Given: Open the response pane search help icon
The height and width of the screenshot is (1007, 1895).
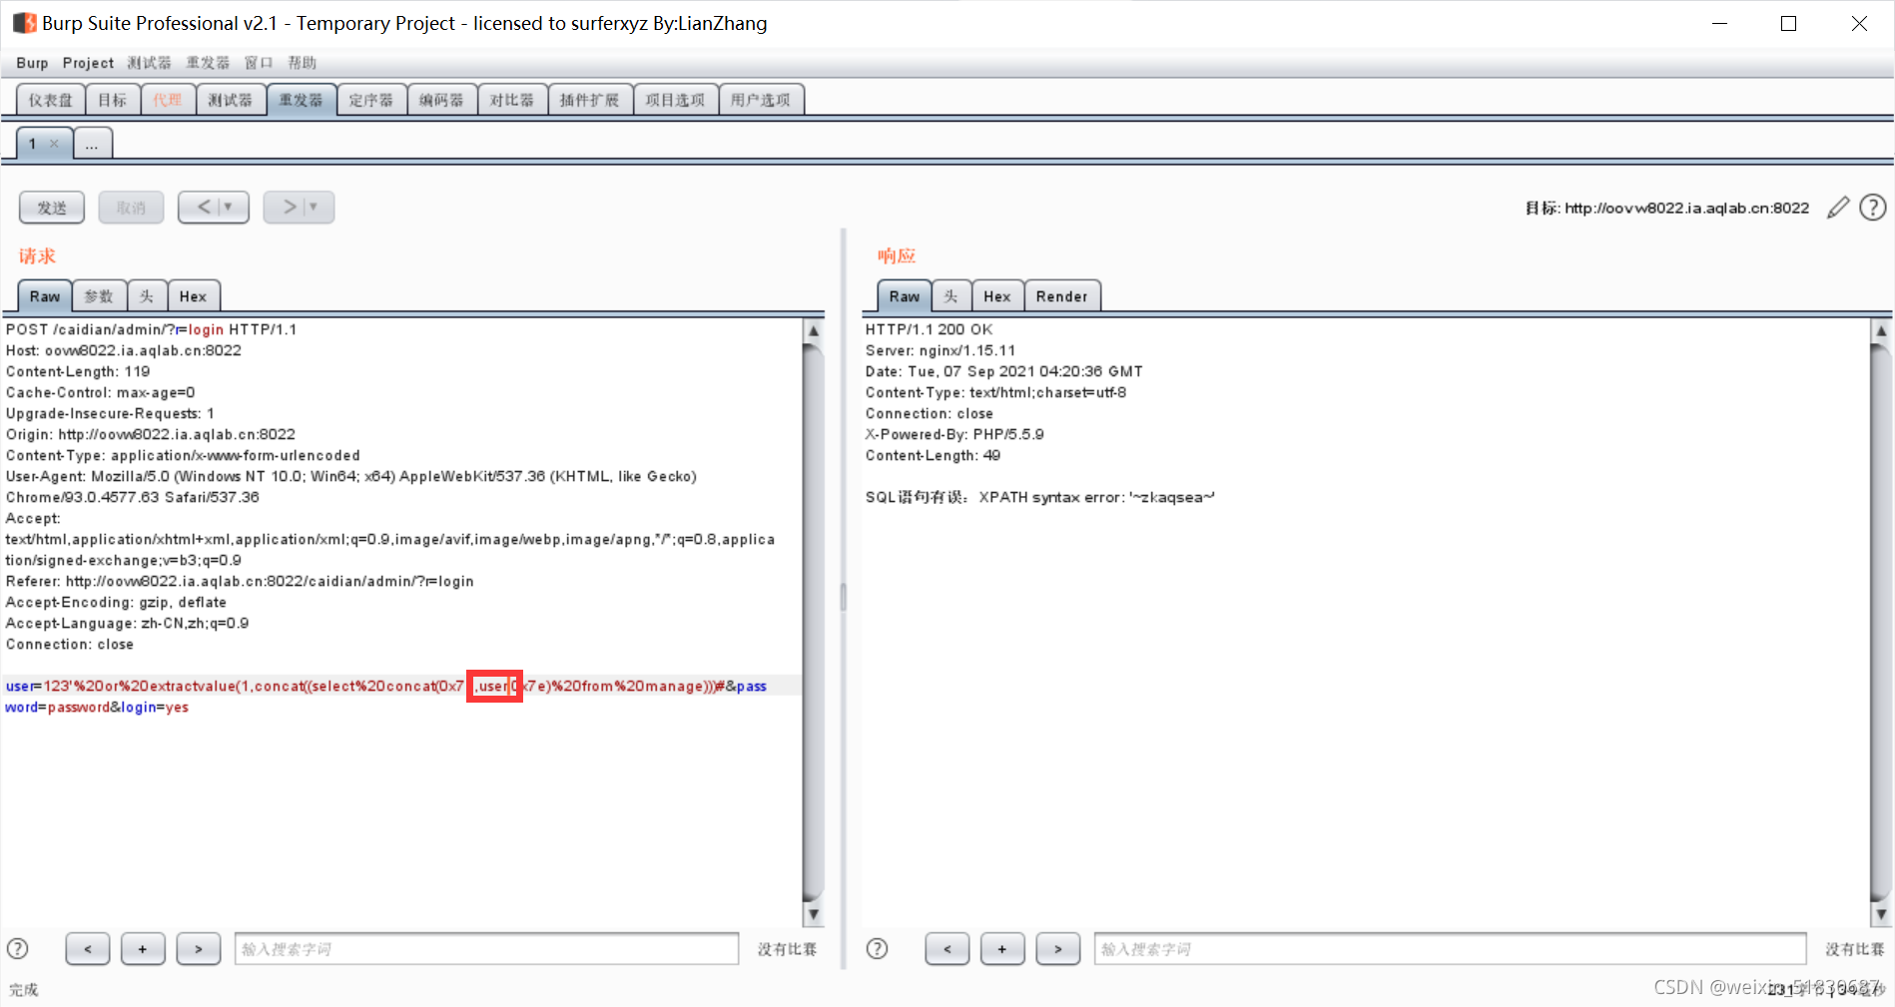Looking at the screenshot, I should pos(877,949).
